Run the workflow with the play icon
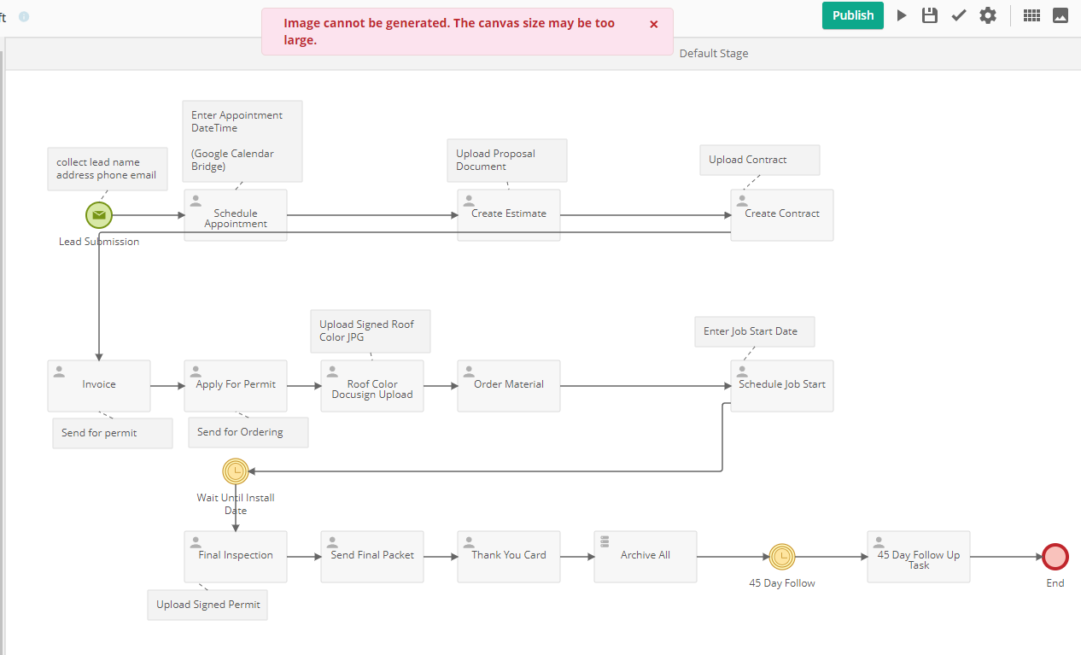The image size is (1081, 655). point(902,15)
